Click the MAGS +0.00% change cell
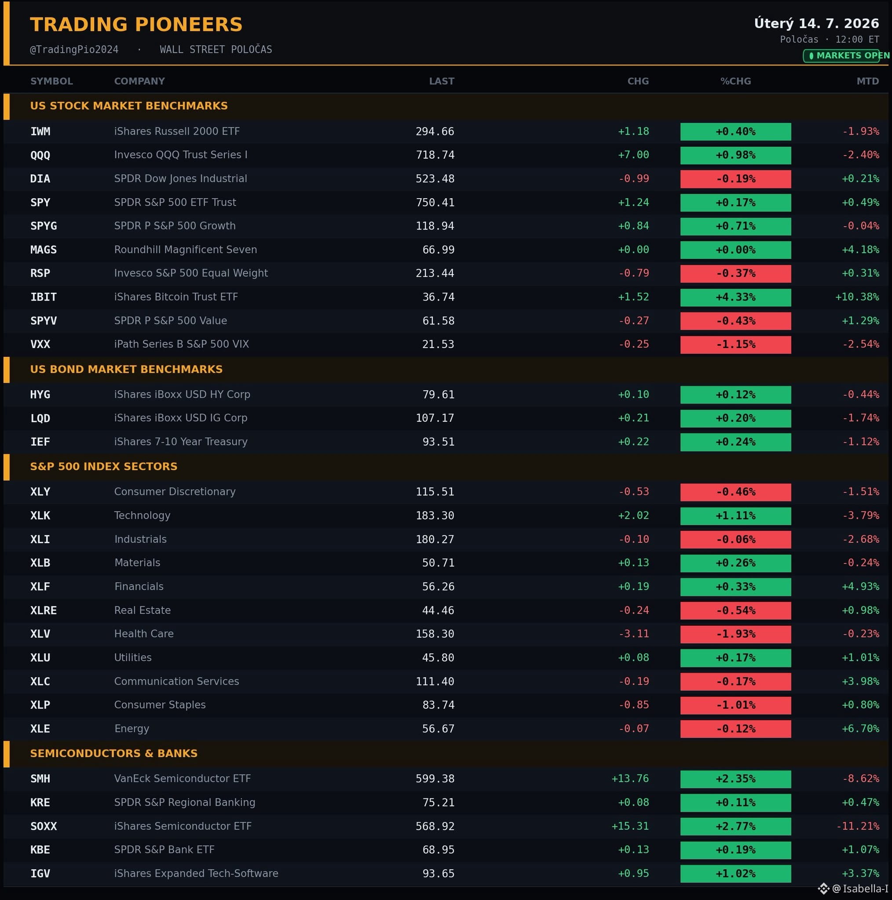 [736, 250]
